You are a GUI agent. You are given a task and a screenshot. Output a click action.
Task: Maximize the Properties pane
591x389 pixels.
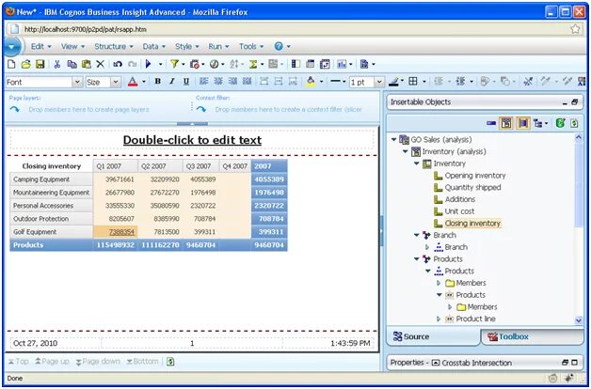(x=575, y=363)
